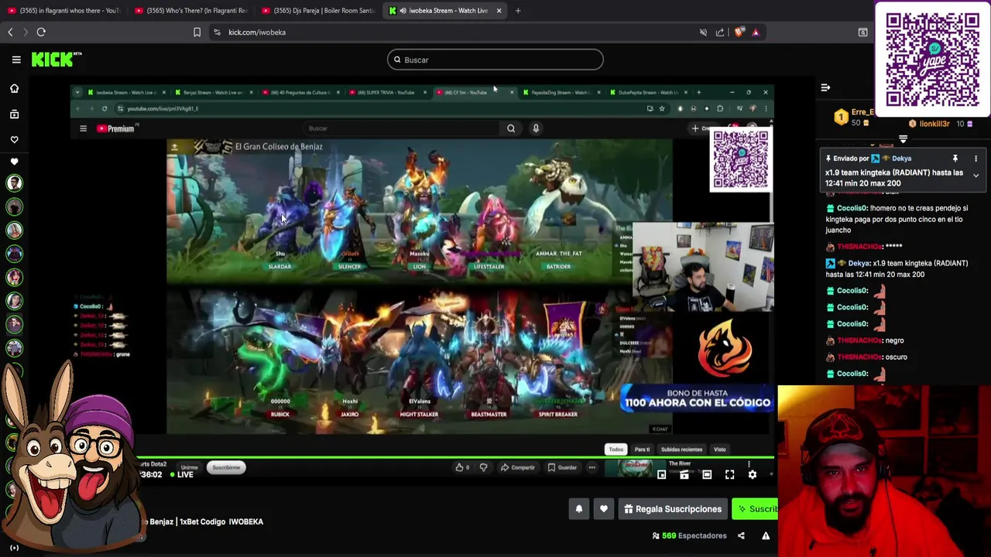The image size is (991, 557).
Task: Open Brave Shields lion icon
Action: click(739, 32)
